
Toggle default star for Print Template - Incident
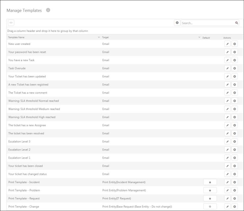[x=210, y=182]
